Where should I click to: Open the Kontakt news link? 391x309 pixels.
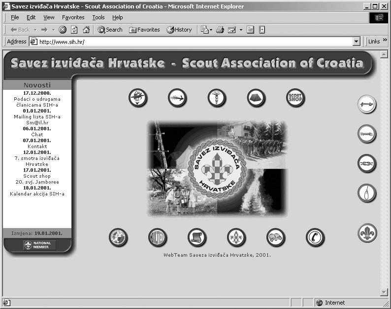point(37,146)
